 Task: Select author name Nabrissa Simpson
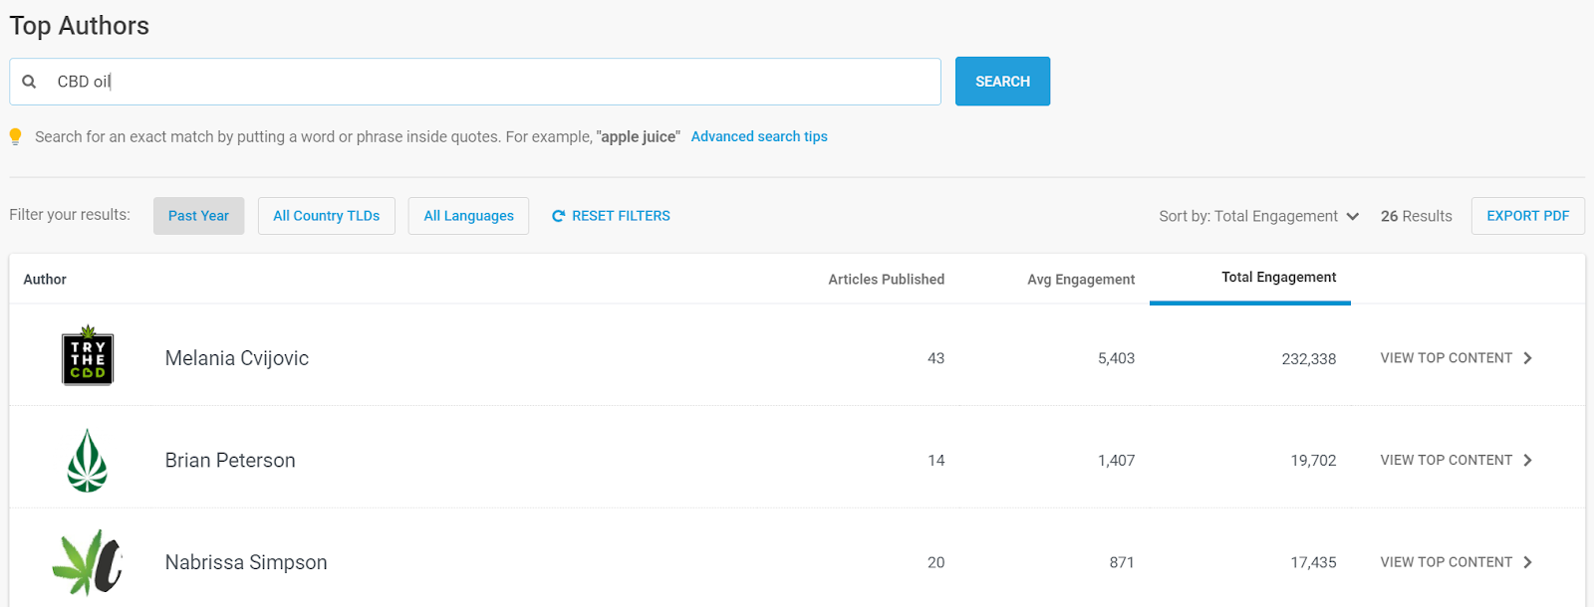tap(246, 562)
